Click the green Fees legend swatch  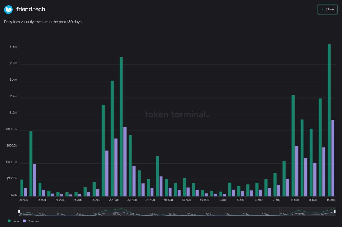9,221
